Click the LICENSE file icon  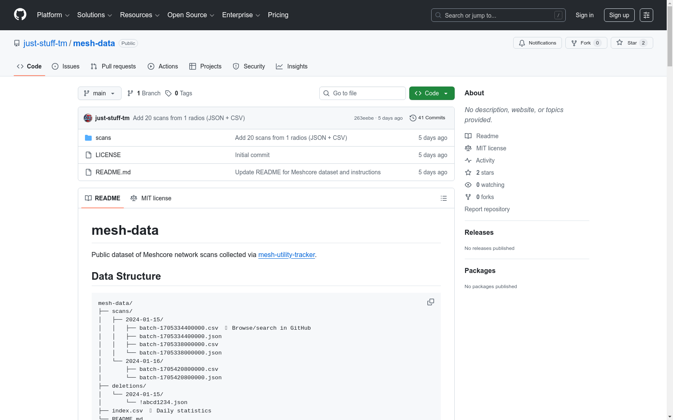click(88, 155)
